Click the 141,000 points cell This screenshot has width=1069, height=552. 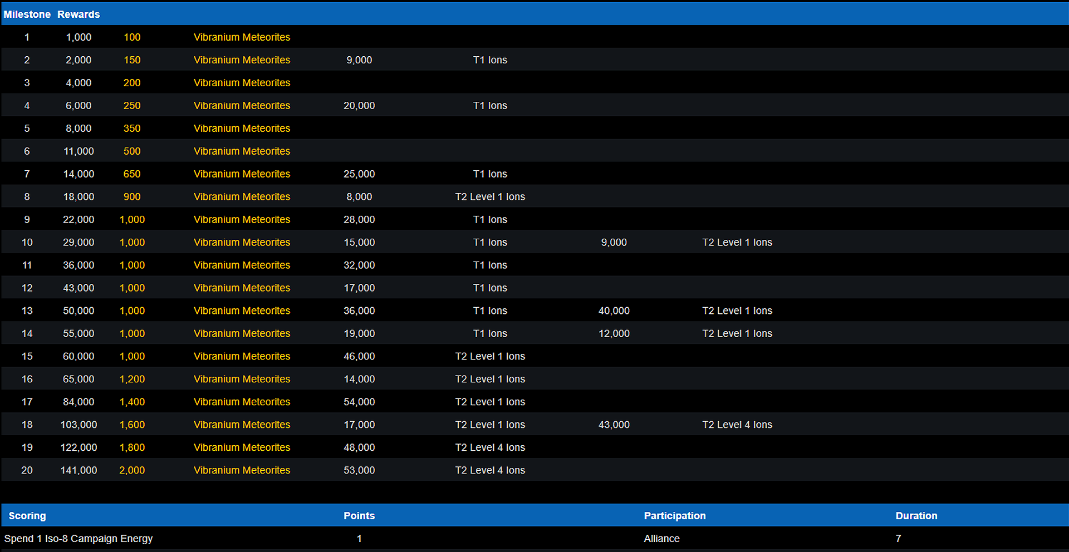click(79, 471)
